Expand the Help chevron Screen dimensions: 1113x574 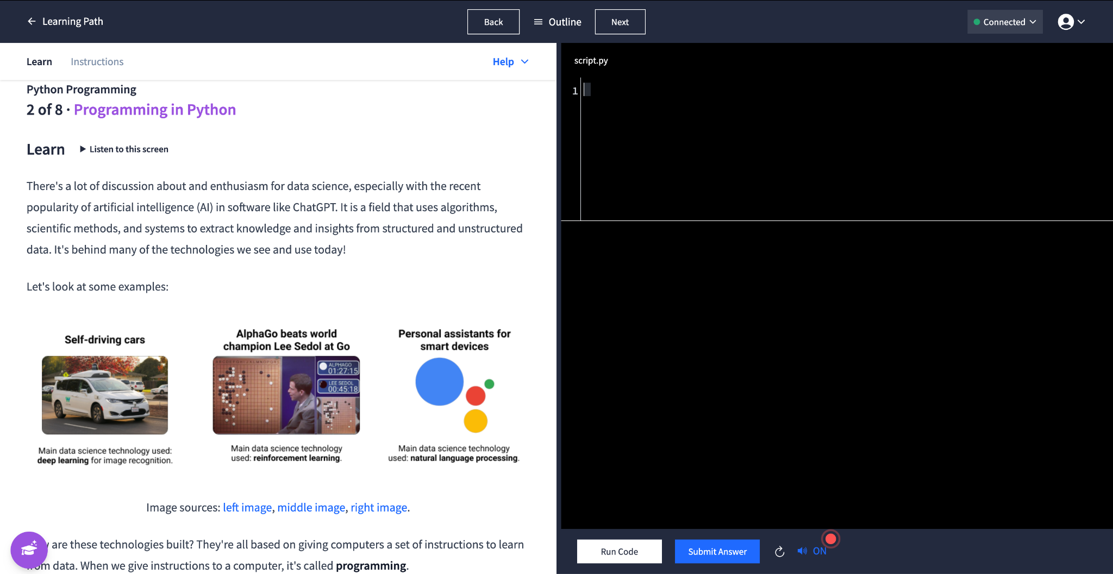coord(524,61)
